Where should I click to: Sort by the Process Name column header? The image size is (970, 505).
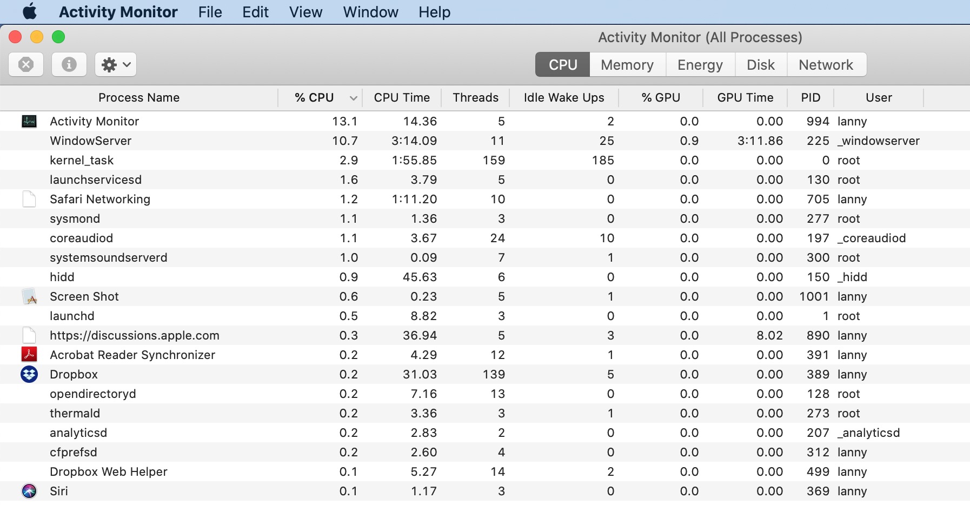(139, 98)
